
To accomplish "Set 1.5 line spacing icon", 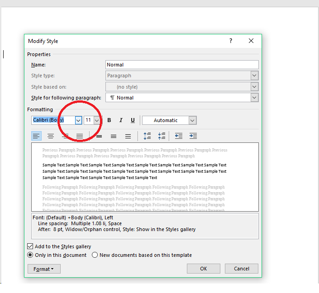I will click(114, 136).
